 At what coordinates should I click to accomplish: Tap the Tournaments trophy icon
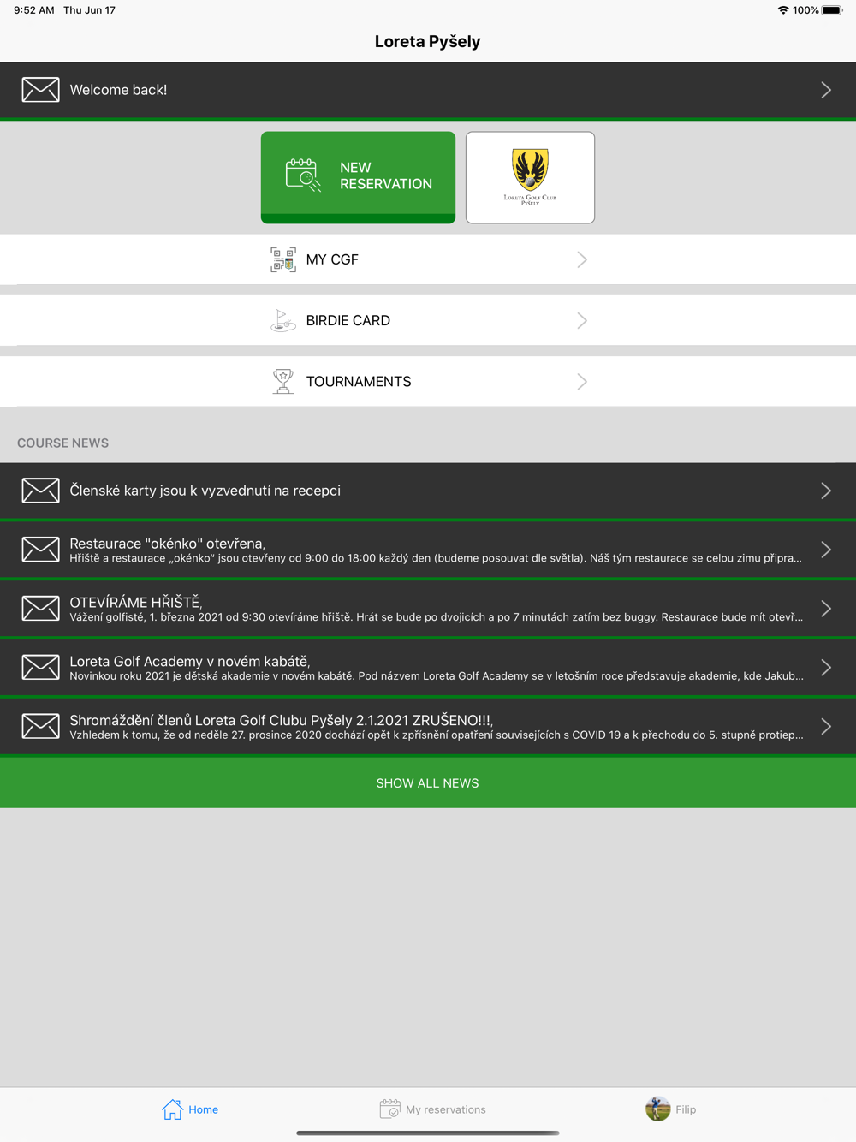[283, 382]
